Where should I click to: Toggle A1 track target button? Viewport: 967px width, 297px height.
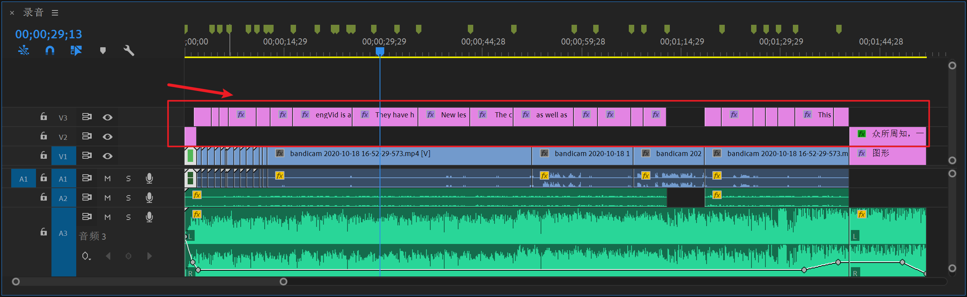pos(63,179)
